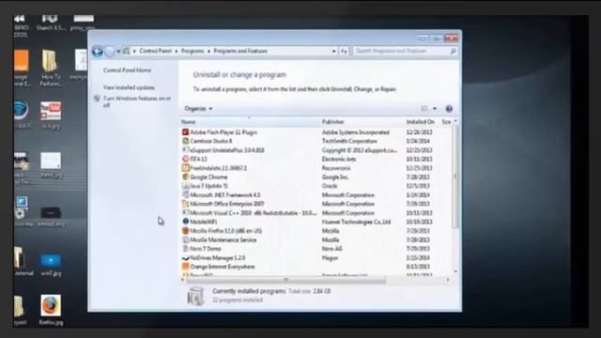Click the FIFA 12 program icon

(186, 159)
